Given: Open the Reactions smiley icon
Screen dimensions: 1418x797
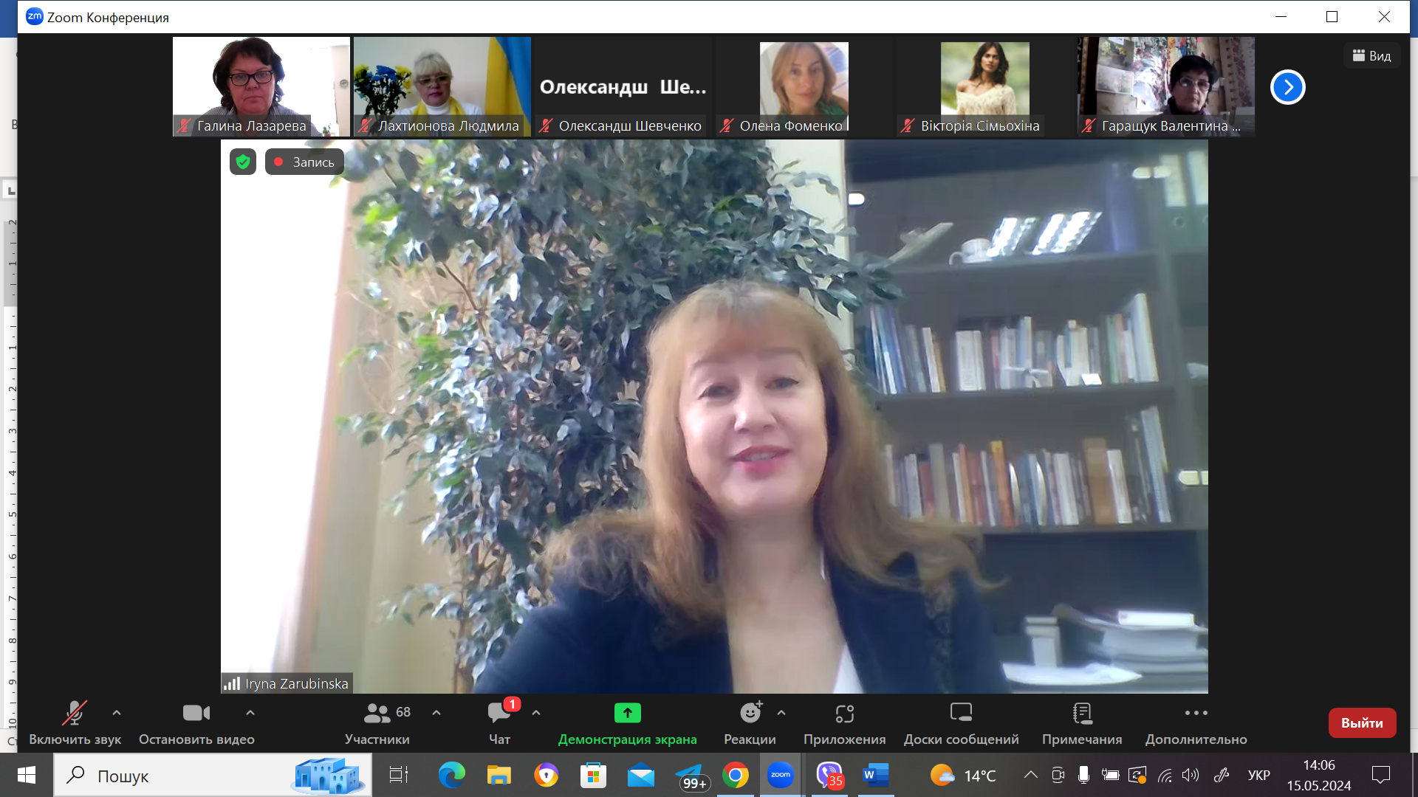Looking at the screenshot, I should 750,714.
